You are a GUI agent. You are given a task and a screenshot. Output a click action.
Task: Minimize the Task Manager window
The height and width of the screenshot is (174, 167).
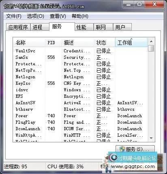click(128, 4)
